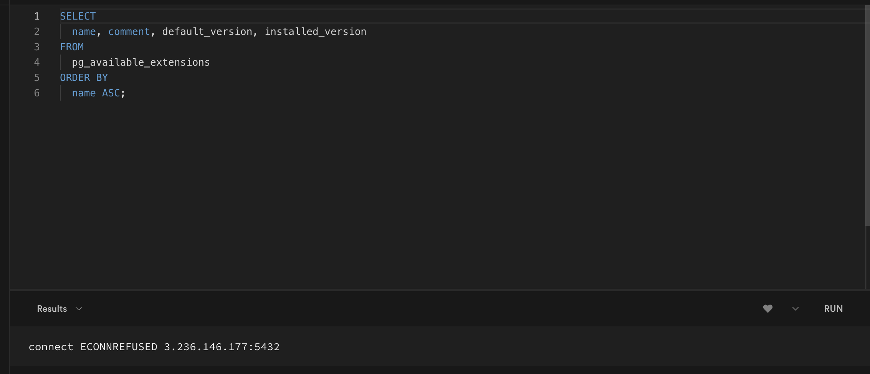Viewport: 870px width, 374px height.
Task: Click the heart icon in the results toolbar
Action: (x=768, y=308)
